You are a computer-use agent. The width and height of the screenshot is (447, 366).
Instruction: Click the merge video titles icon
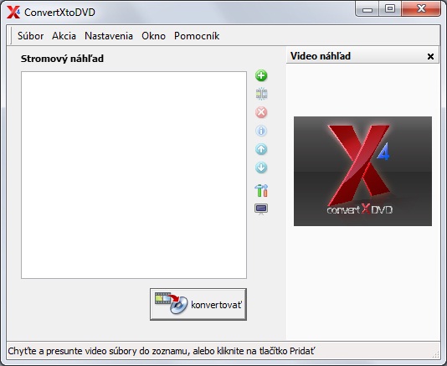pos(261,94)
